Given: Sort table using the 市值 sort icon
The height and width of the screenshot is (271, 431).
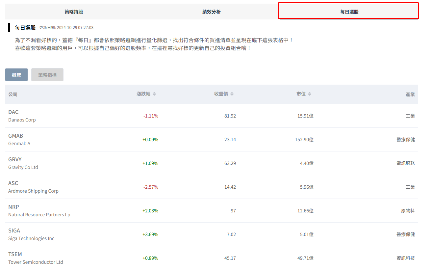Looking at the screenshot, I should pos(310,94).
